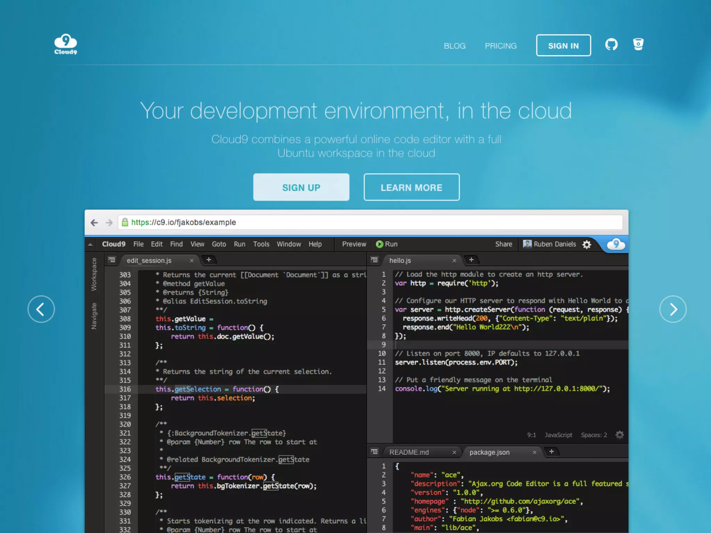711x533 pixels.
Task: Open the Bitbucket icon link
Action: coord(638,44)
